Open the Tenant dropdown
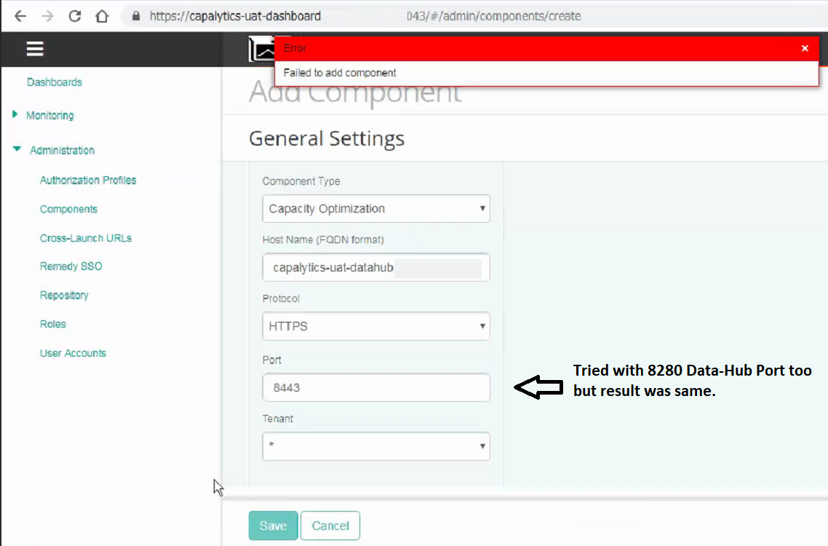Viewport: 828px width, 546px height. [375, 446]
